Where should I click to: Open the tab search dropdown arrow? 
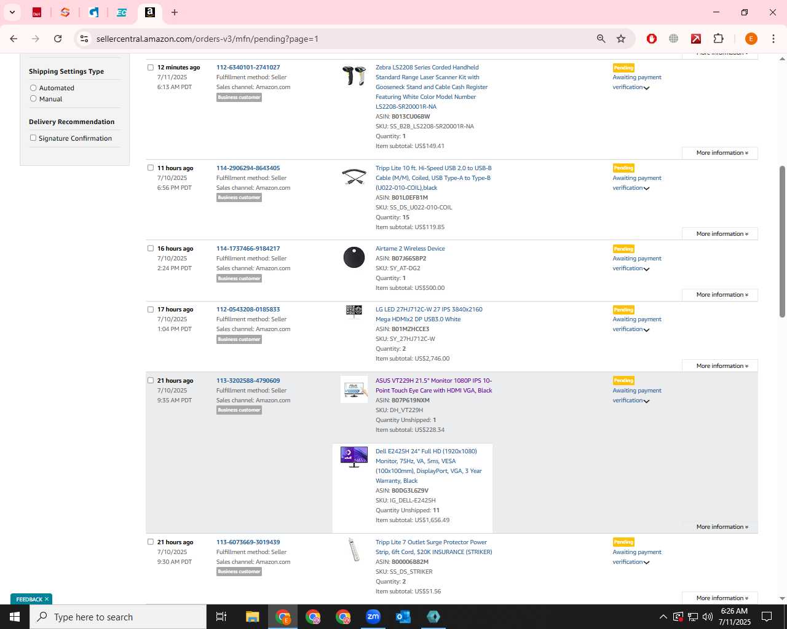click(12, 12)
